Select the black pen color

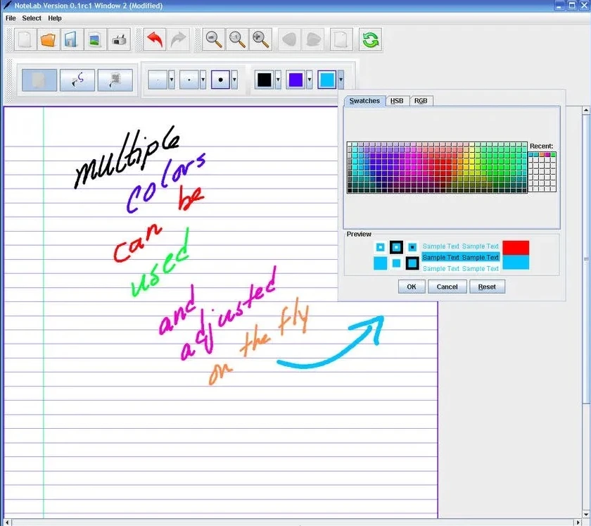(265, 80)
